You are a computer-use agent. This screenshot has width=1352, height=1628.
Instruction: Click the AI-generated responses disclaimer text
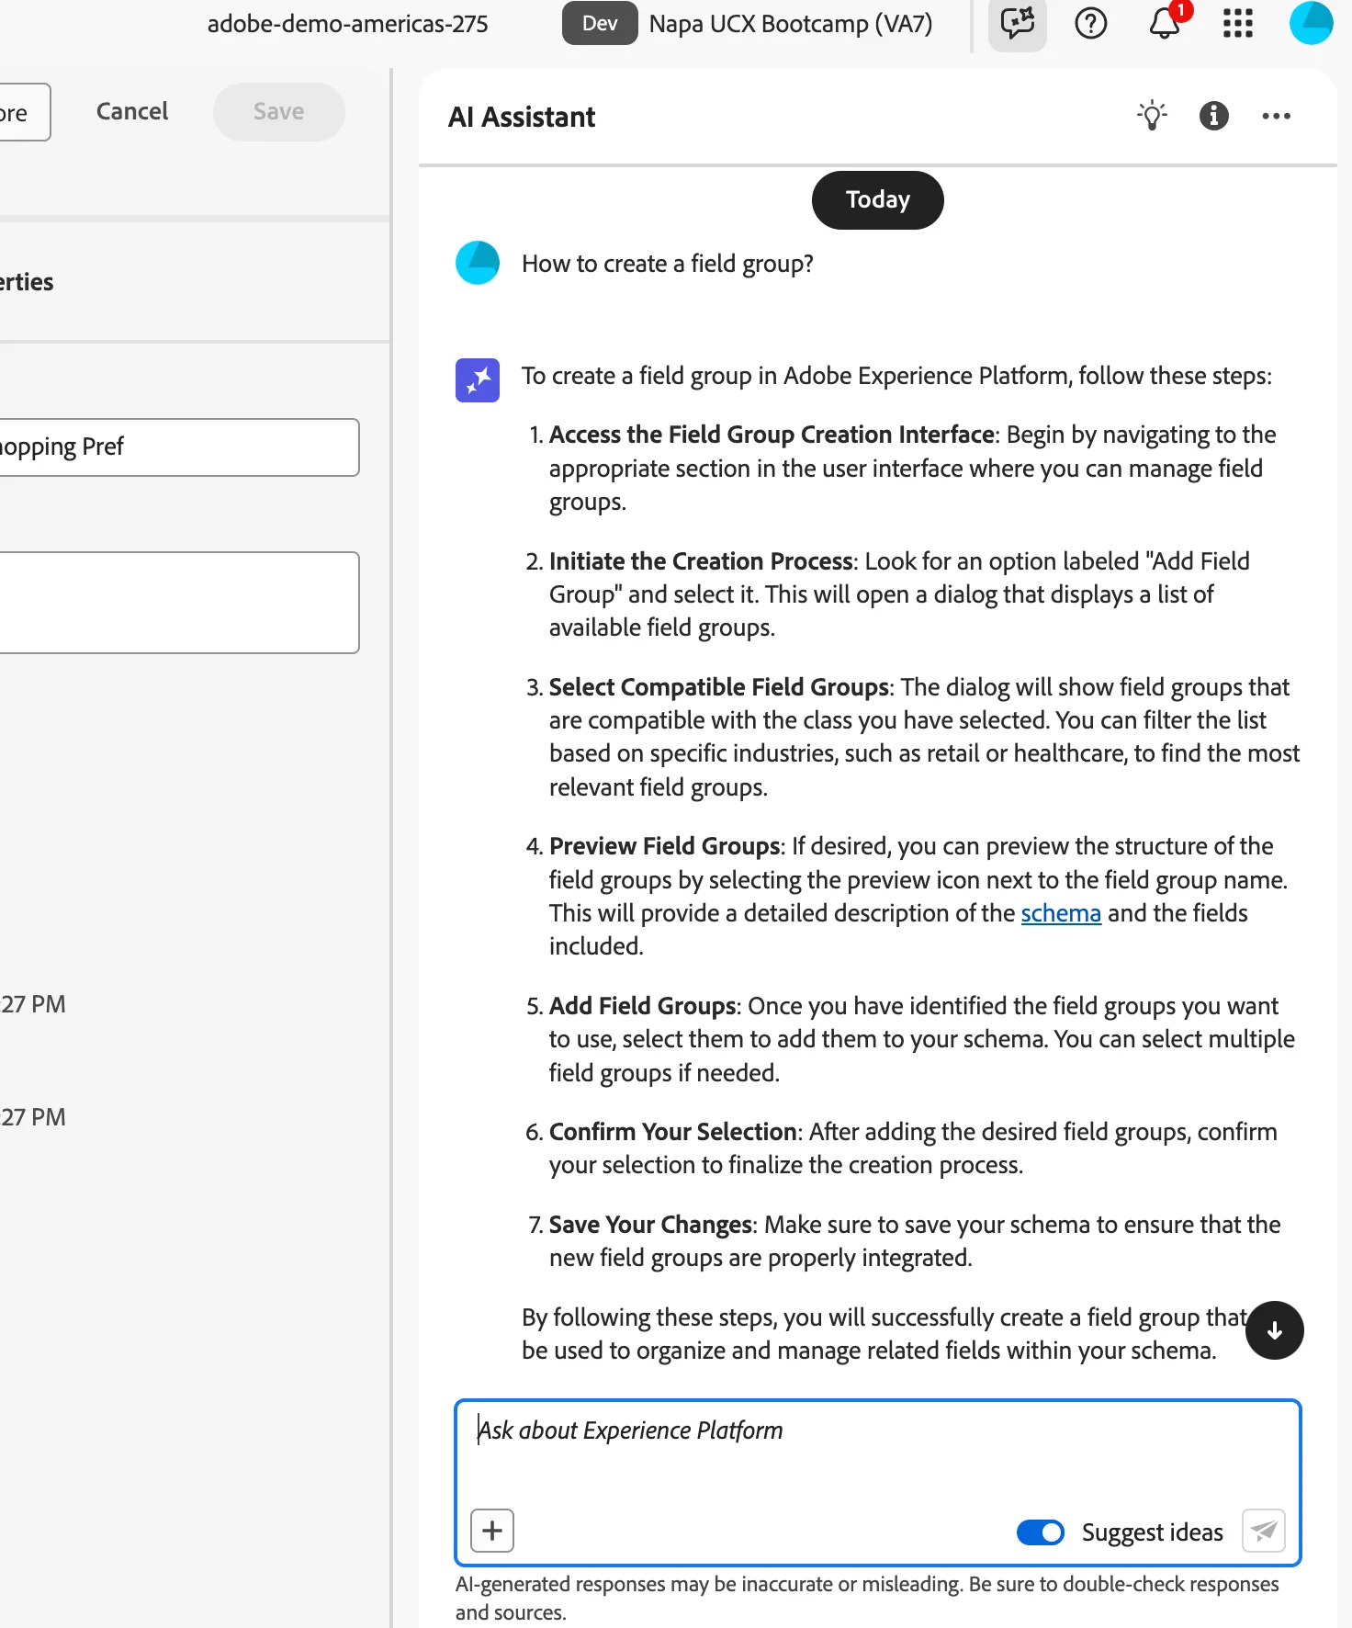coord(867,1598)
